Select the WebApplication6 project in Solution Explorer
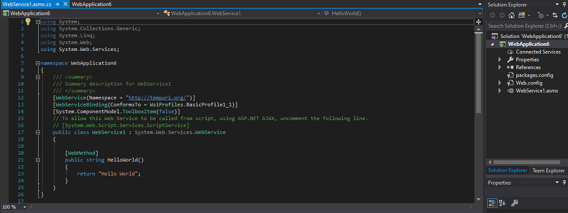 coord(529,44)
